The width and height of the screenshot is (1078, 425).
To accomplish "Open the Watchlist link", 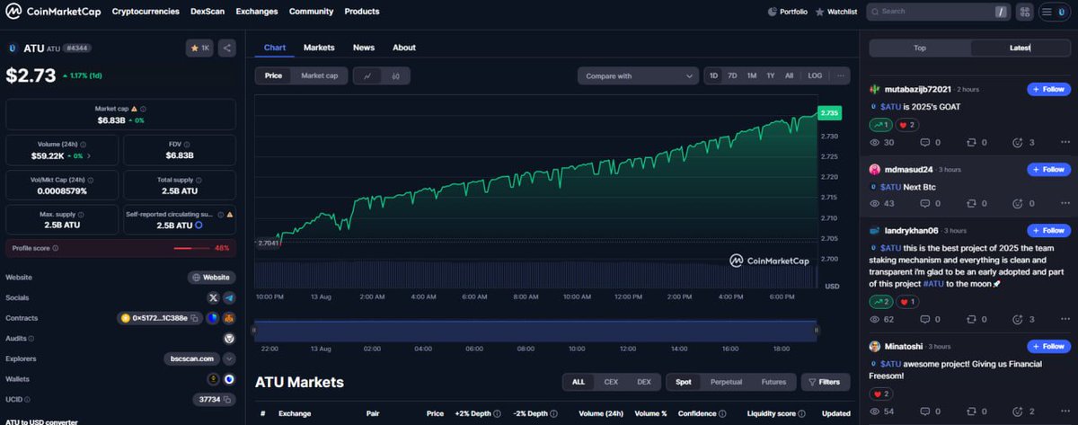I will pyautogui.click(x=836, y=12).
